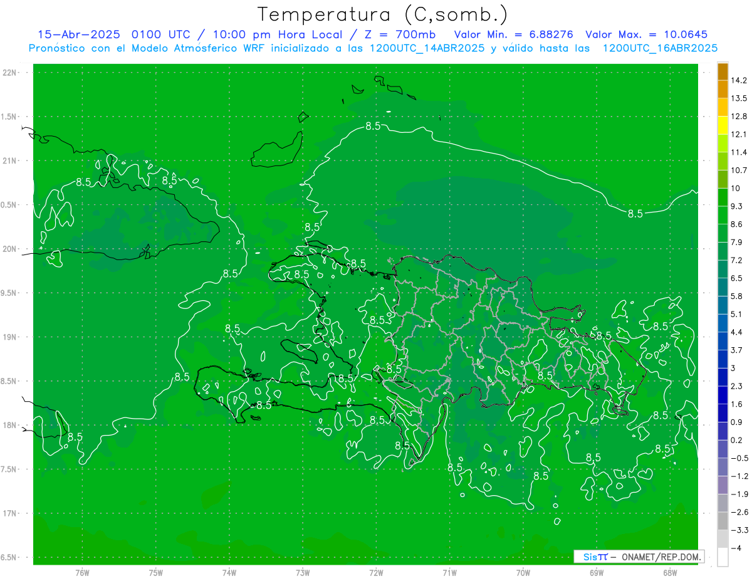Click the '73W' longitude label
The height and width of the screenshot is (581, 752).
click(x=303, y=573)
